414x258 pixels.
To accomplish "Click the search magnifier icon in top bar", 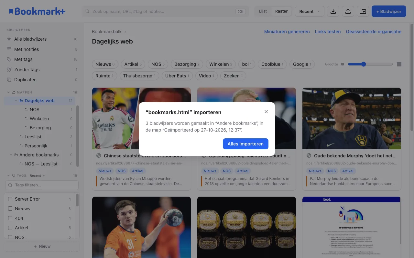I will (x=87, y=11).
